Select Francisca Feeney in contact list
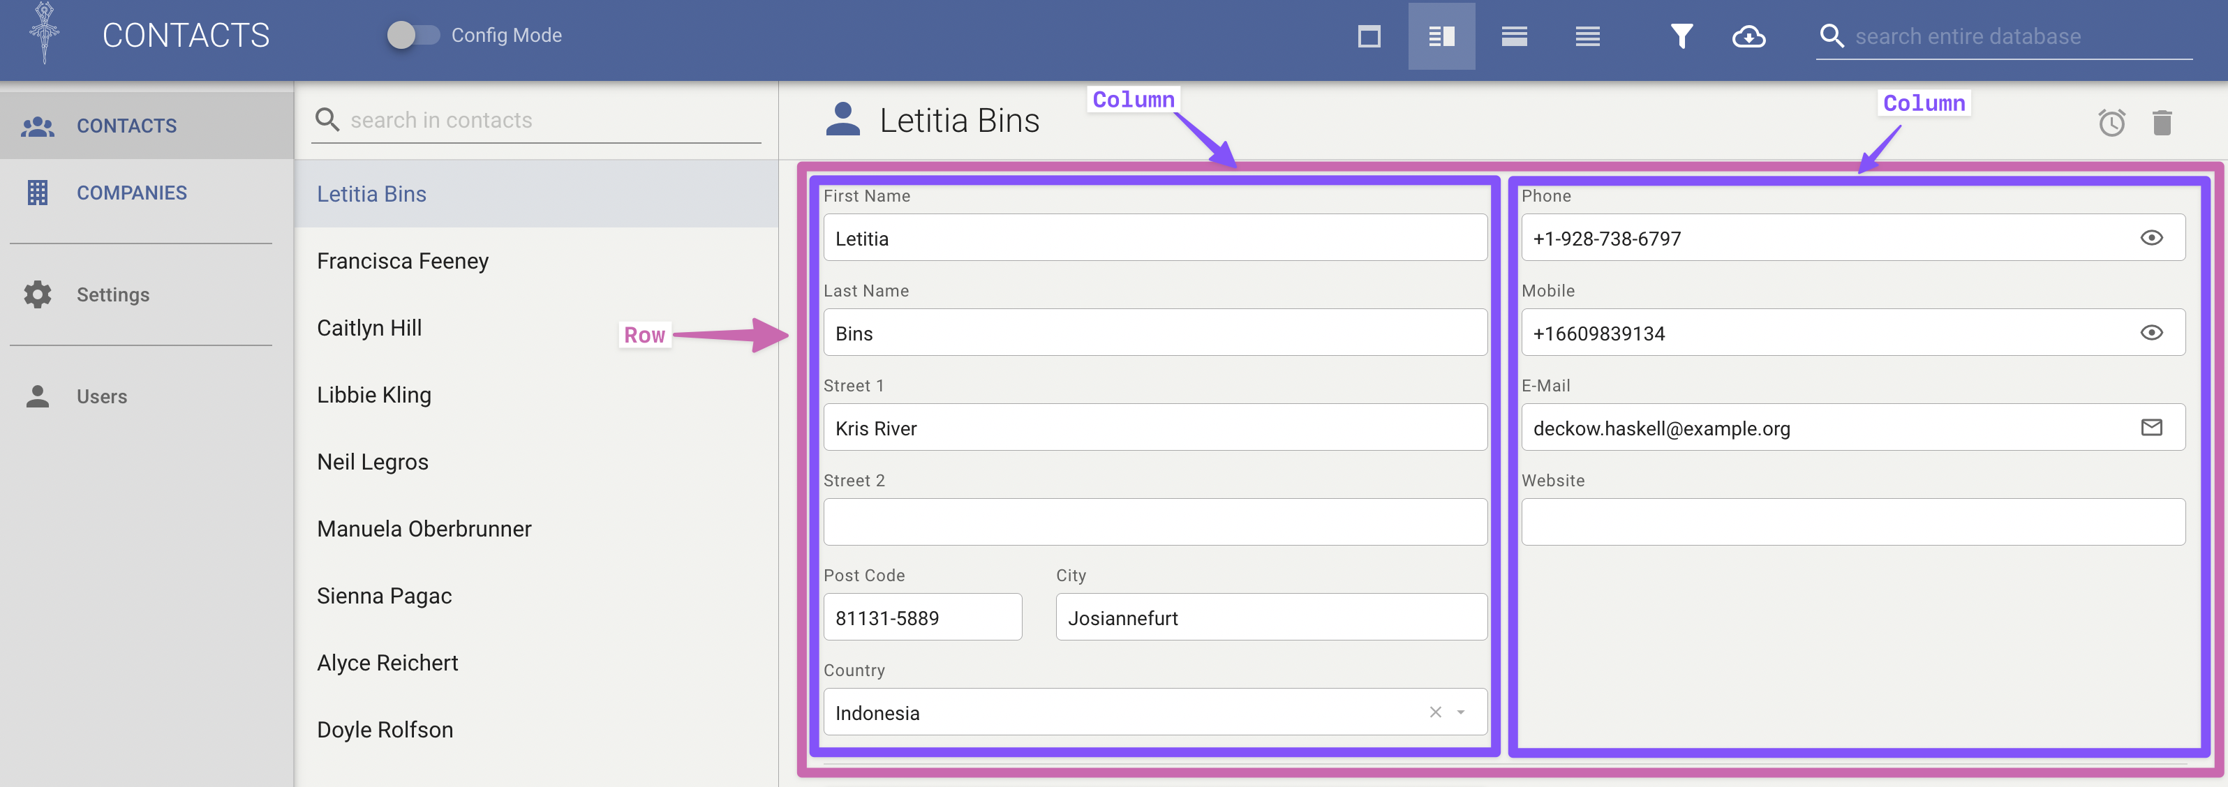This screenshot has width=2228, height=787. click(402, 261)
